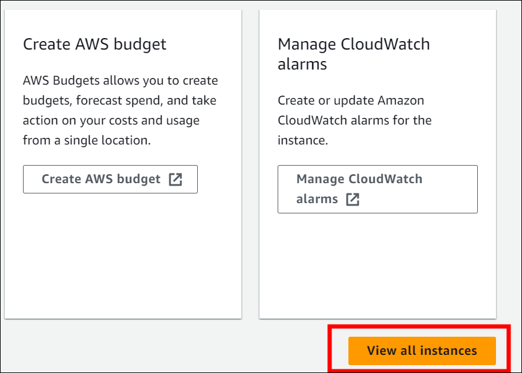Click 'CloudWatch alarms for the' description line
Viewport: 522px width, 373px height.
click(x=354, y=120)
